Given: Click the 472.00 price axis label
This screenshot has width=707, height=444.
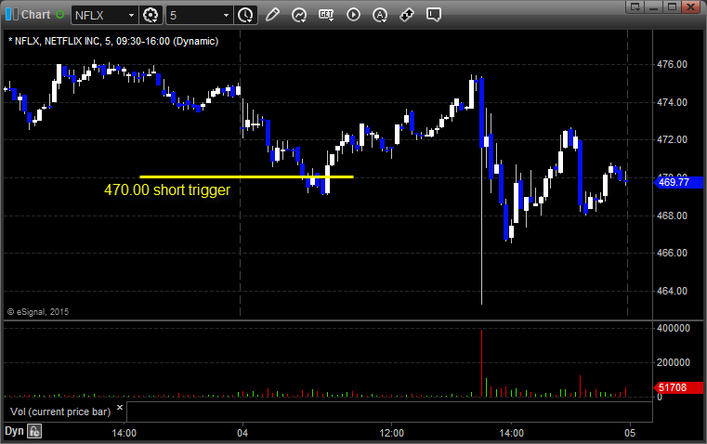Looking at the screenshot, I should click(672, 139).
